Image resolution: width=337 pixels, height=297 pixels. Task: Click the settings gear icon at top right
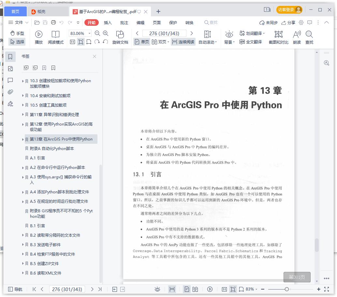pos(301,22)
